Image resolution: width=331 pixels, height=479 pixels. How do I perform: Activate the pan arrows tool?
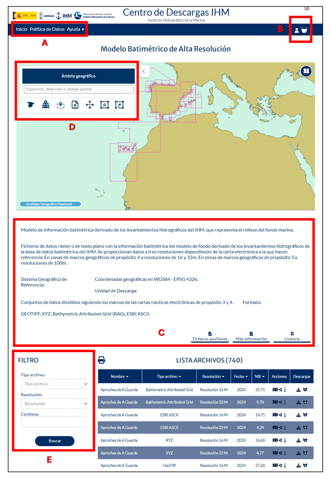click(90, 105)
